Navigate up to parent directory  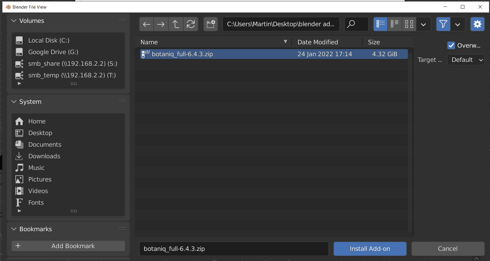click(176, 24)
